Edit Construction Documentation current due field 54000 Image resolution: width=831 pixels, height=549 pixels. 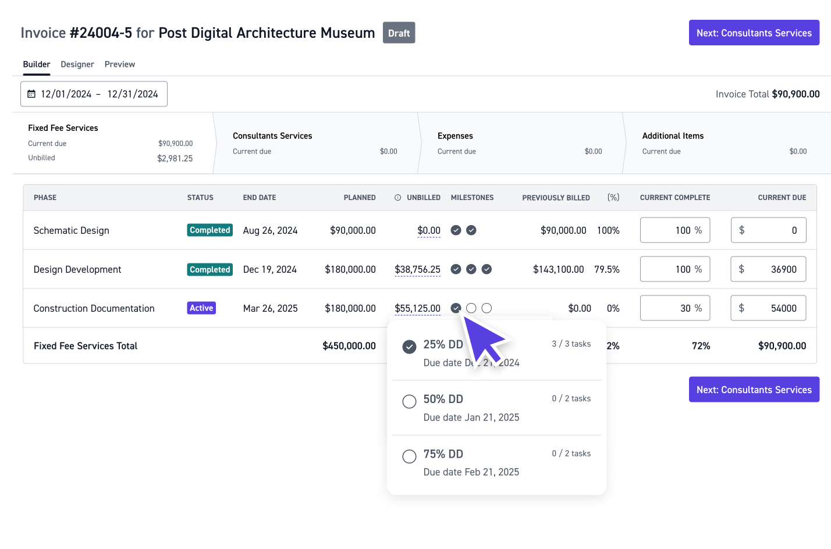769,308
